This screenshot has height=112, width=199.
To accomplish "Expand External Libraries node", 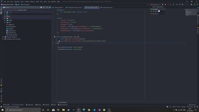I will tap(3, 37).
